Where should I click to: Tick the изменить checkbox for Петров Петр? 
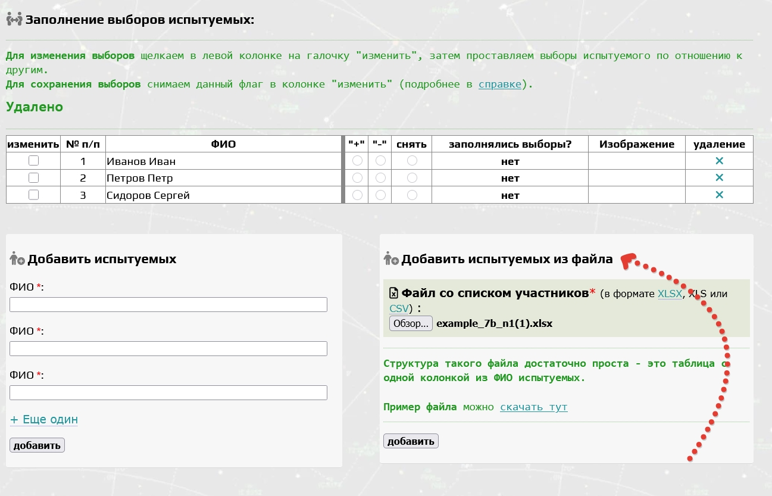[34, 177]
